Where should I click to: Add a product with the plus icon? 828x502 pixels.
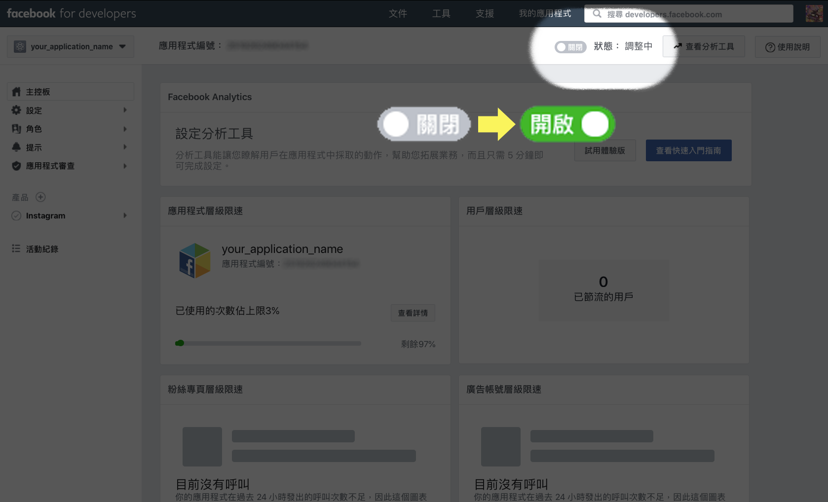pos(40,197)
